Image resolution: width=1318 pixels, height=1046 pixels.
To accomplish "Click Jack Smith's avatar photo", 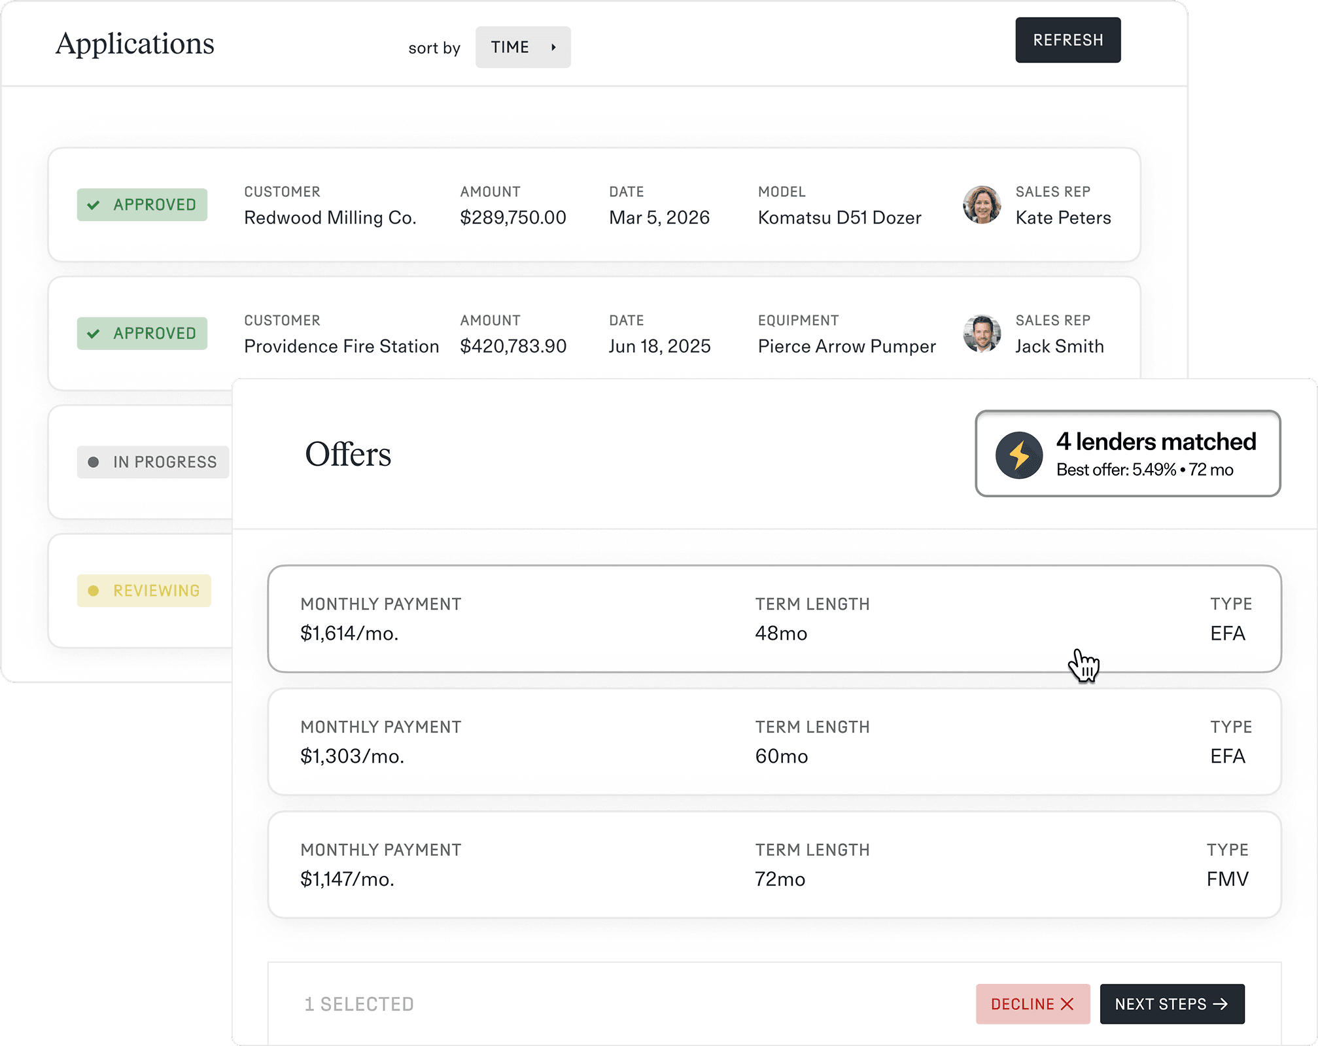I will tap(981, 334).
